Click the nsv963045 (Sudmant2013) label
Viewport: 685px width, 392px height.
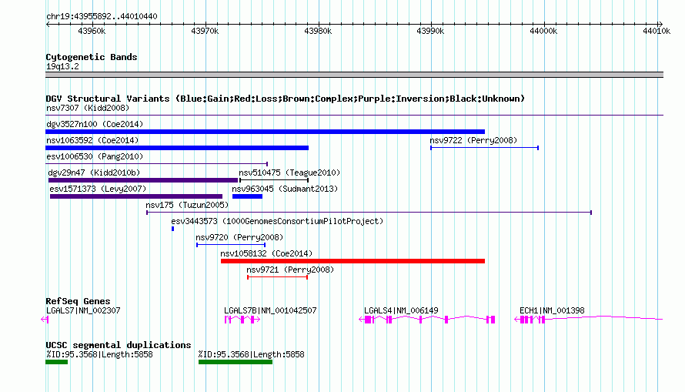pyautogui.click(x=285, y=189)
